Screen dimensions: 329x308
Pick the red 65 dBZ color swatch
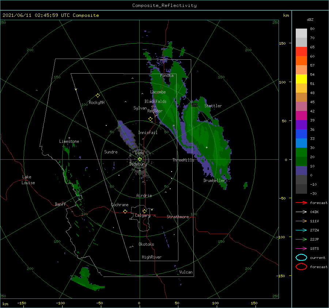[x=301, y=51]
